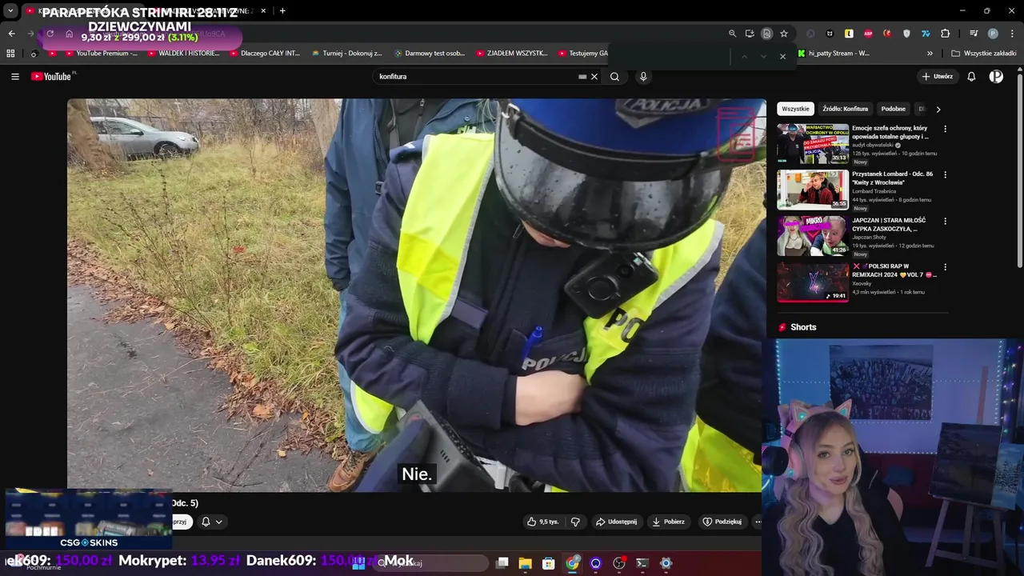The height and width of the screenshot is (576, 1024).
Task: Open the terminal from the taskbar
Action: (642, 563)
